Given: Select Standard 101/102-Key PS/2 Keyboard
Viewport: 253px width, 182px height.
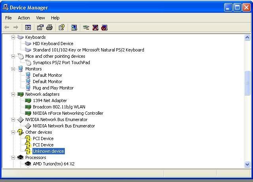Looking at the screenshot, I should (x=89, y=50).
